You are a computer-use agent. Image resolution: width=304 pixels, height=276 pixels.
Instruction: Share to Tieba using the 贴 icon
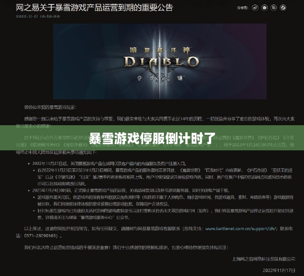tap(274, 8)
